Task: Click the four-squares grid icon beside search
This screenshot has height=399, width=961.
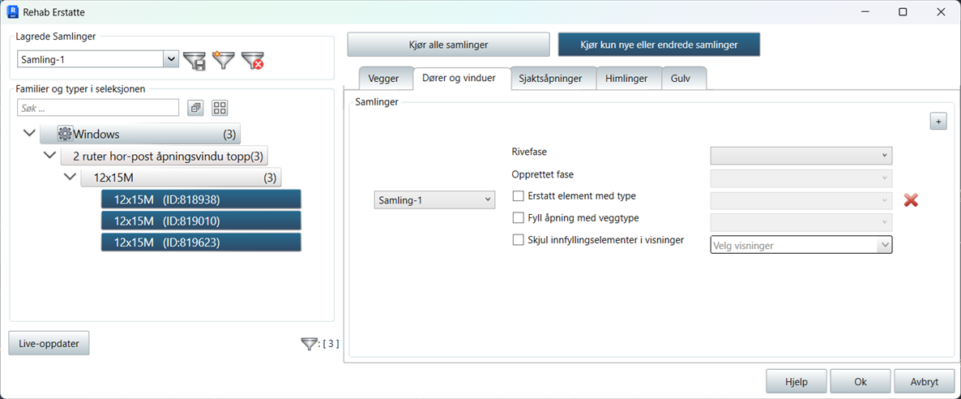Action: point(220,108)
